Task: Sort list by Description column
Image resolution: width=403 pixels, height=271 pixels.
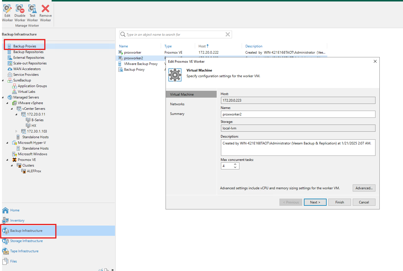Action: coord(254,46)
